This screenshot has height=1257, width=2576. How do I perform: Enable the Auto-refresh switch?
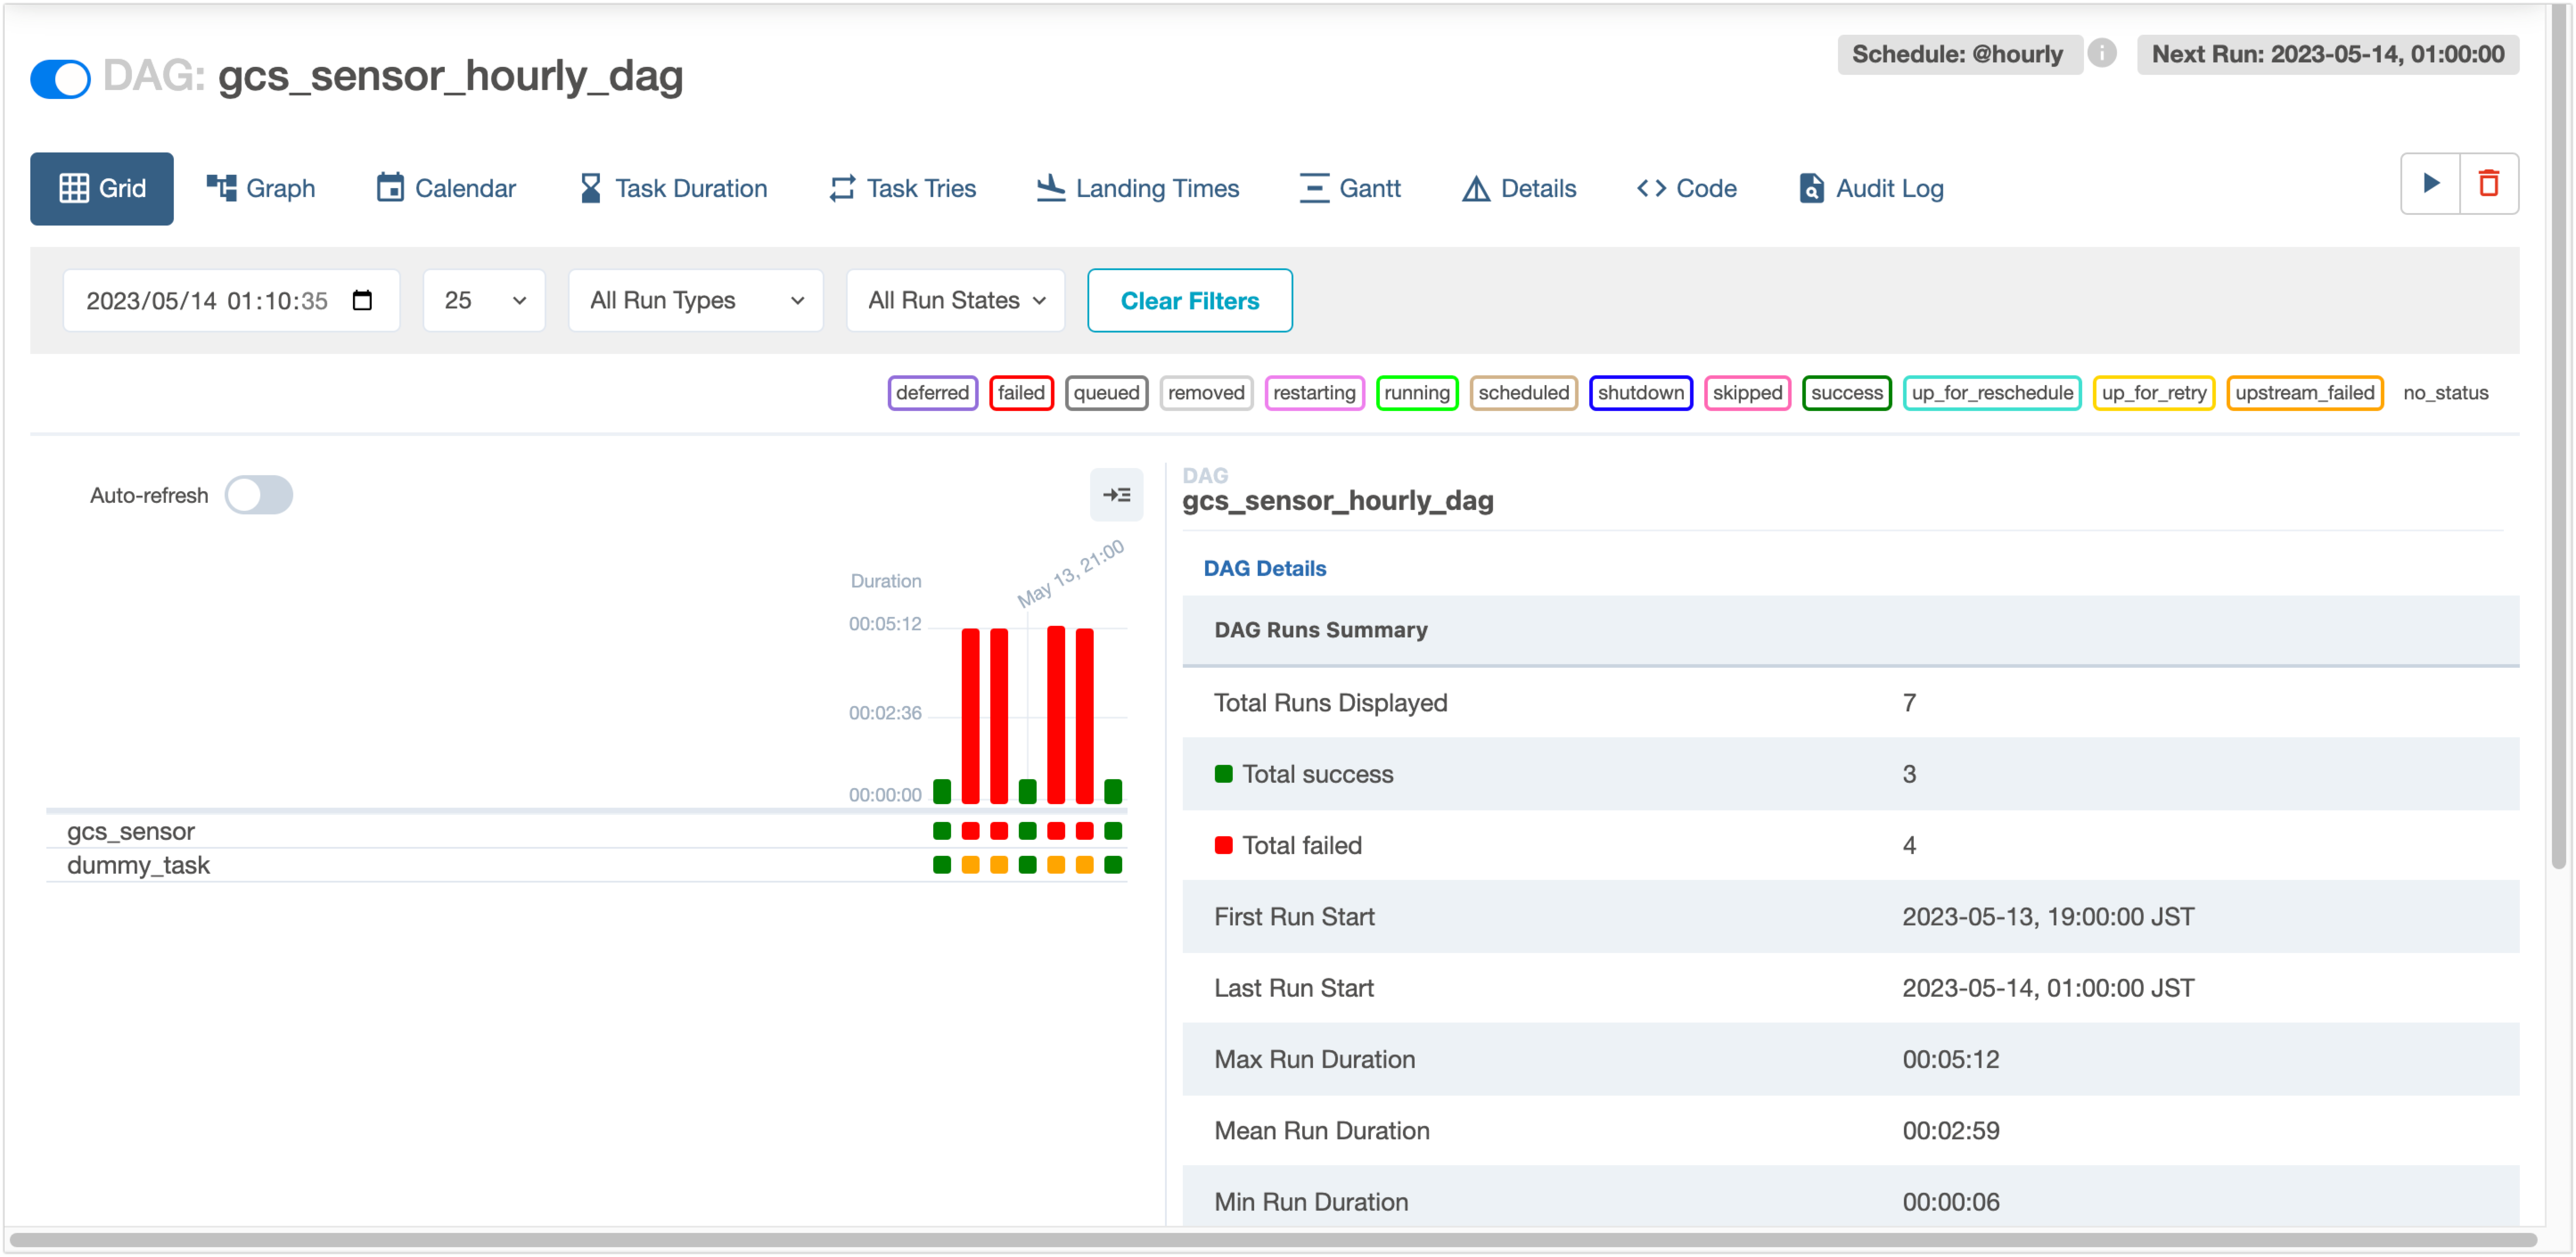pyautogui.click(x=259, y=495)
